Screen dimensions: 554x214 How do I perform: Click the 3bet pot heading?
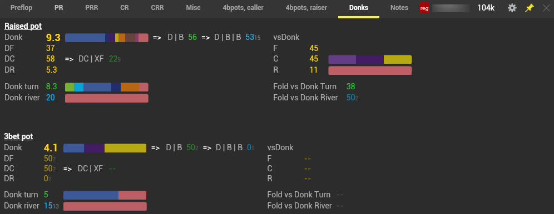coord(18,136)
